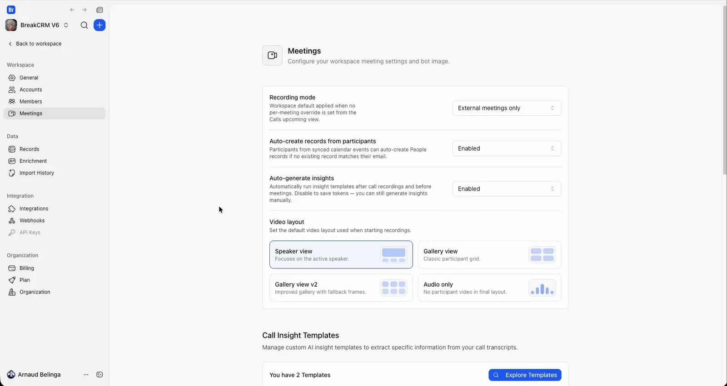Click the Plan rocket icon
Screen dimensions: 727x386
pyautogui.click(x=12, y=280)
